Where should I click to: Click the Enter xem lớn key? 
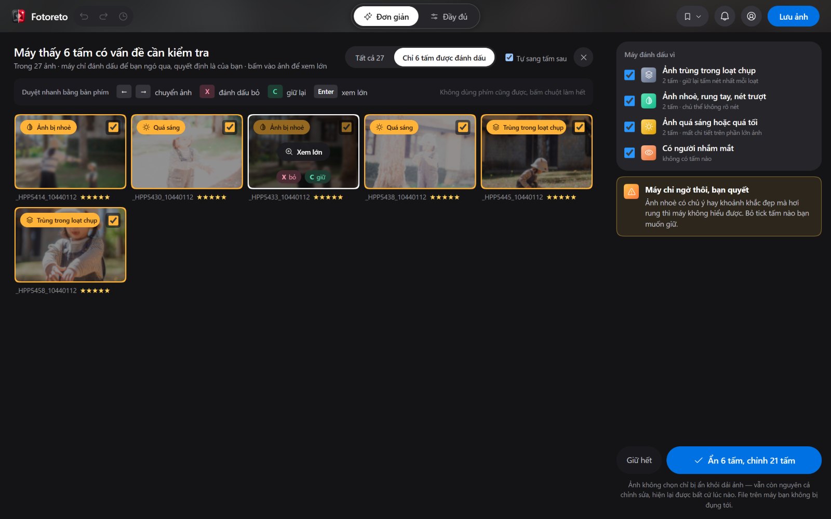(326, 92)
